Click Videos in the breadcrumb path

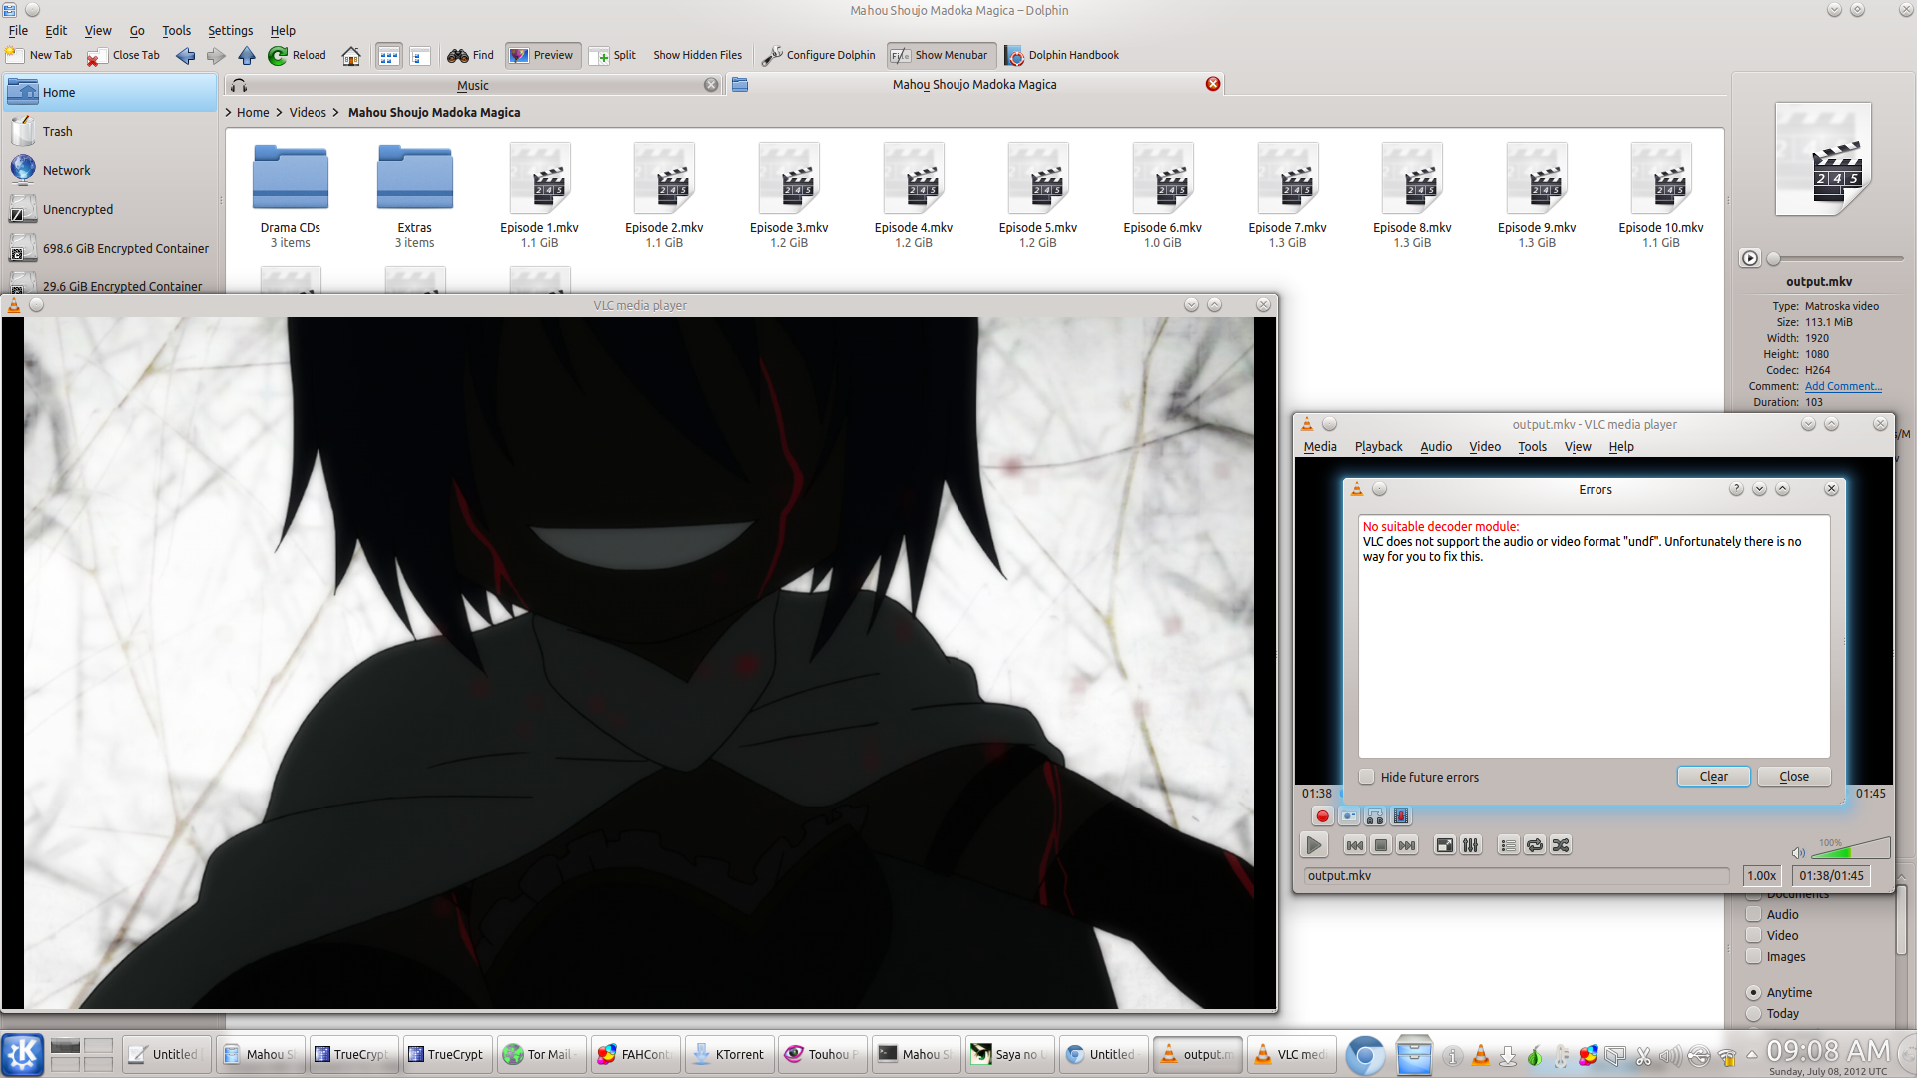click(x=308, y=113)
